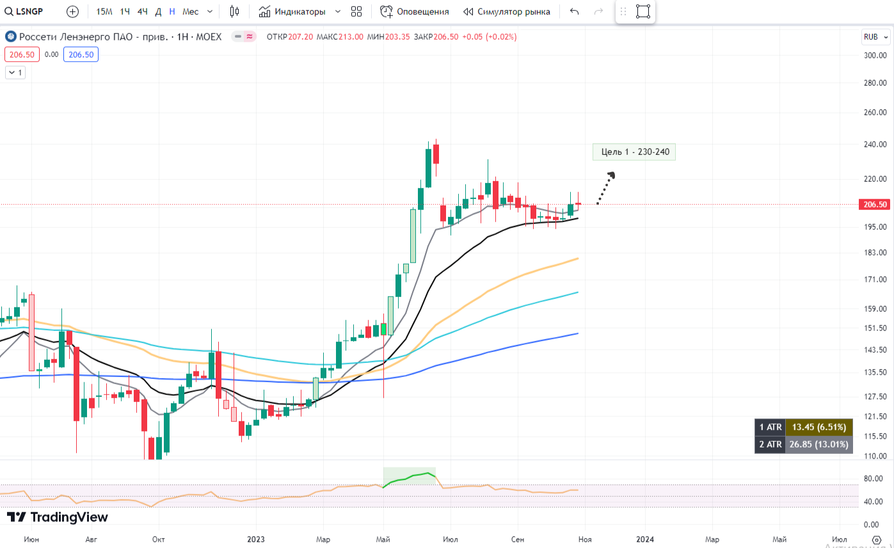Collapse the indicator legend labeled 1
The width and height of the screenshot is (894, 548).
coord(15,72)
